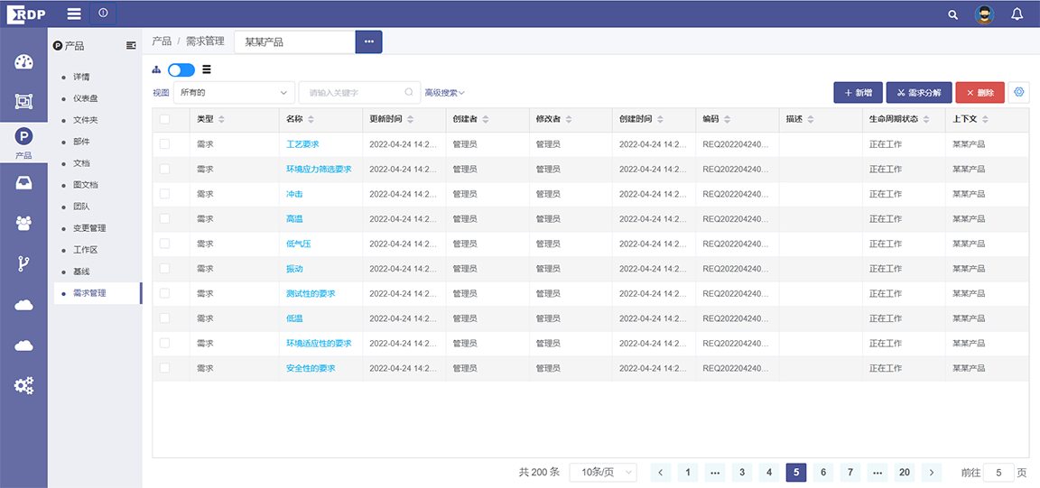The height and width of the screenshot is (488, 1040).
Task: Open 详情 in product menu
Action: coord(81,77)
